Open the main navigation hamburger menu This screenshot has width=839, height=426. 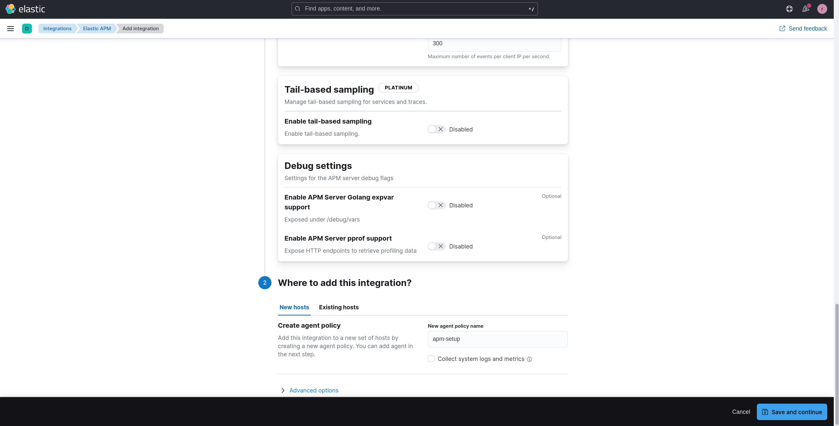(x=11, y=29)
